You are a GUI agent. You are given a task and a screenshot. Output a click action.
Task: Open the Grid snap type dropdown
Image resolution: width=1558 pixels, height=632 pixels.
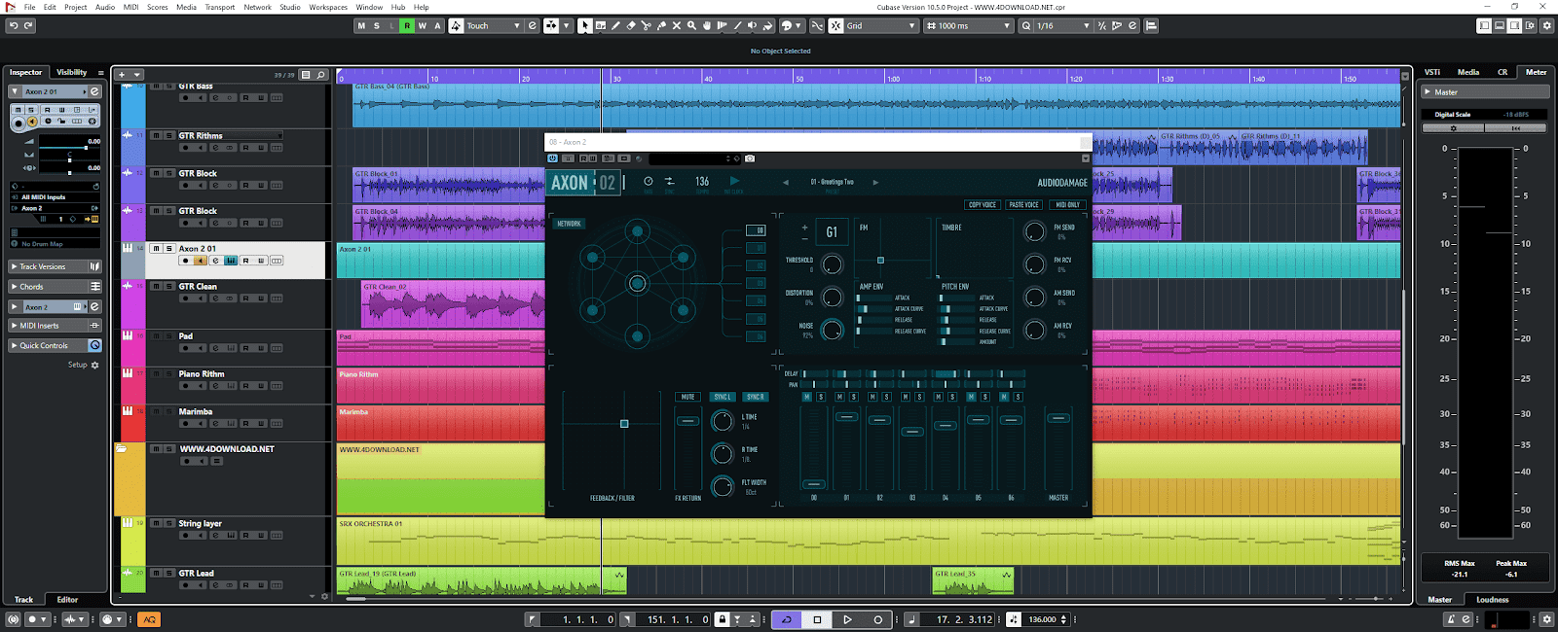coord(881,26)
